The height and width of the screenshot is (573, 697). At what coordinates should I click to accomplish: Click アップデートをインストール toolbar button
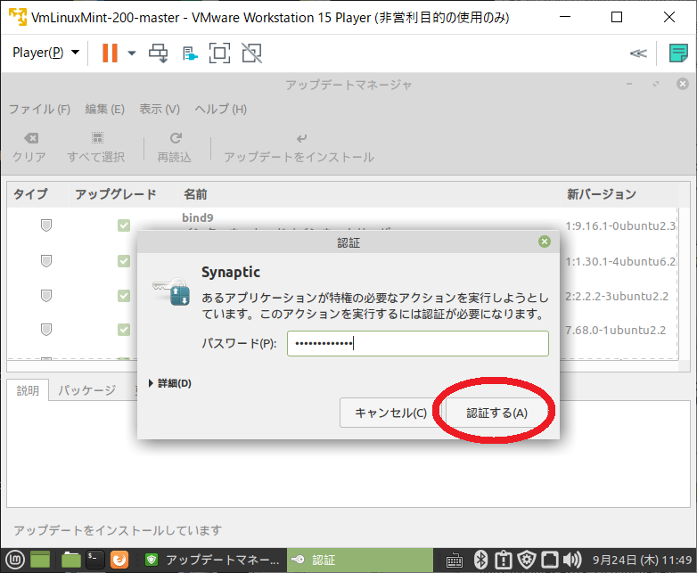point(299,148)
